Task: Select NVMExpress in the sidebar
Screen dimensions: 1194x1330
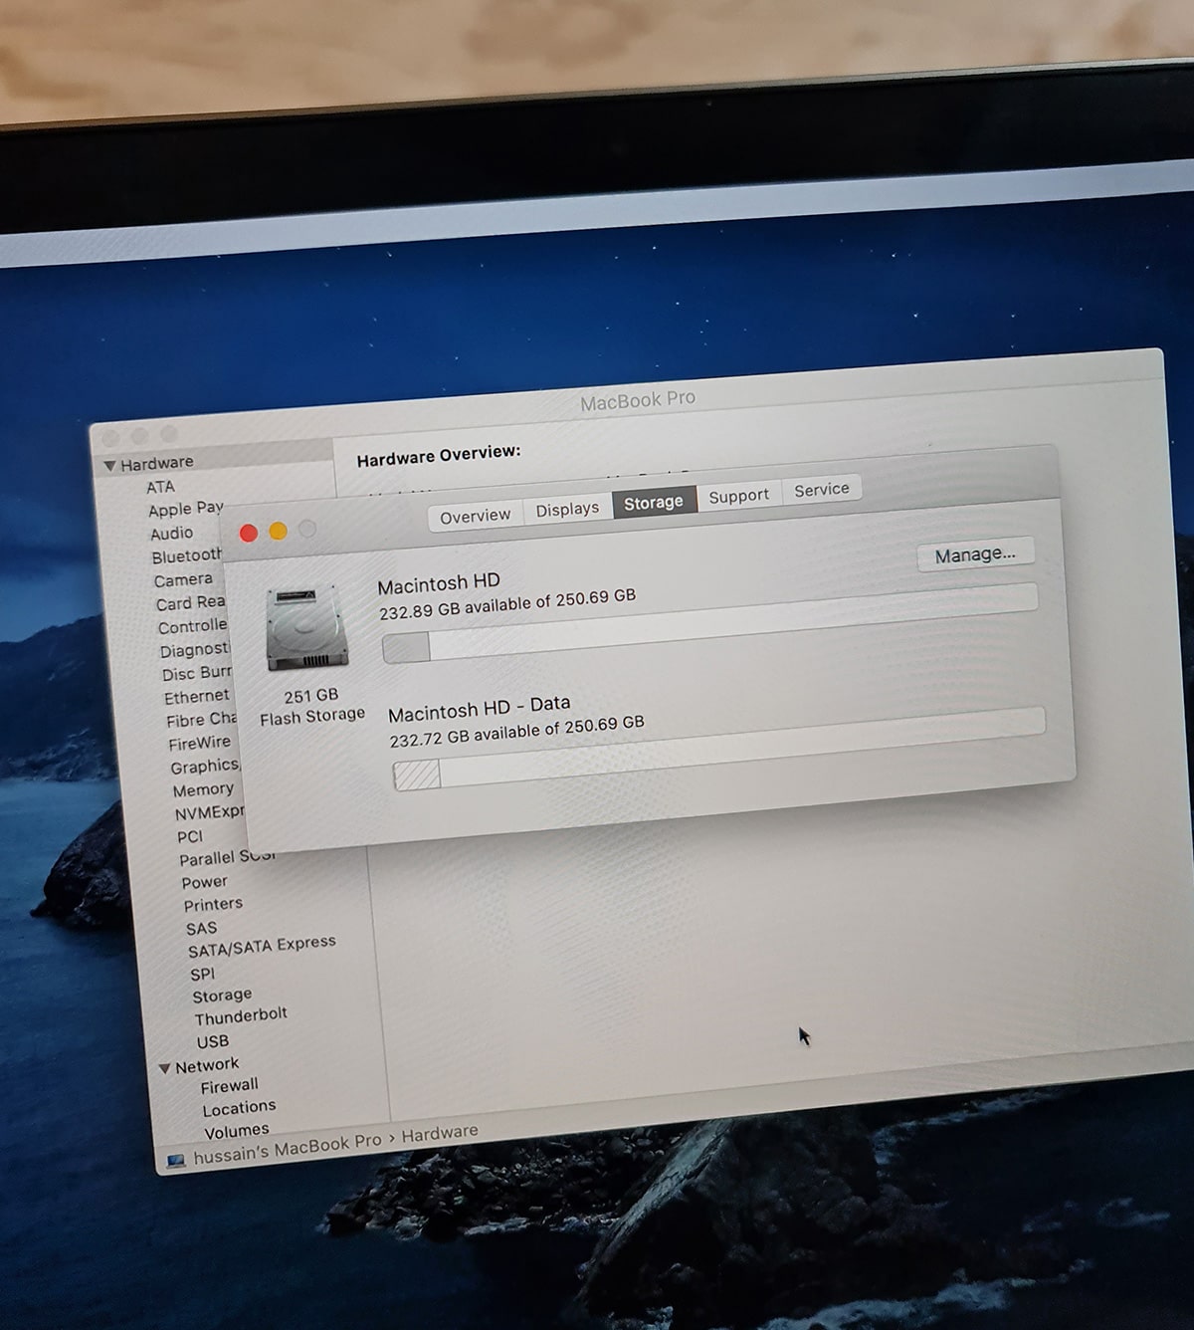Action: pyautogui.click(x=209, y=813)
